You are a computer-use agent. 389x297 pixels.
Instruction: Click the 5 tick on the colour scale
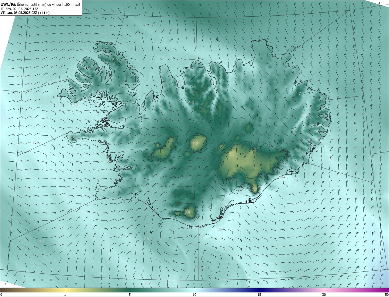coord(130,295)
